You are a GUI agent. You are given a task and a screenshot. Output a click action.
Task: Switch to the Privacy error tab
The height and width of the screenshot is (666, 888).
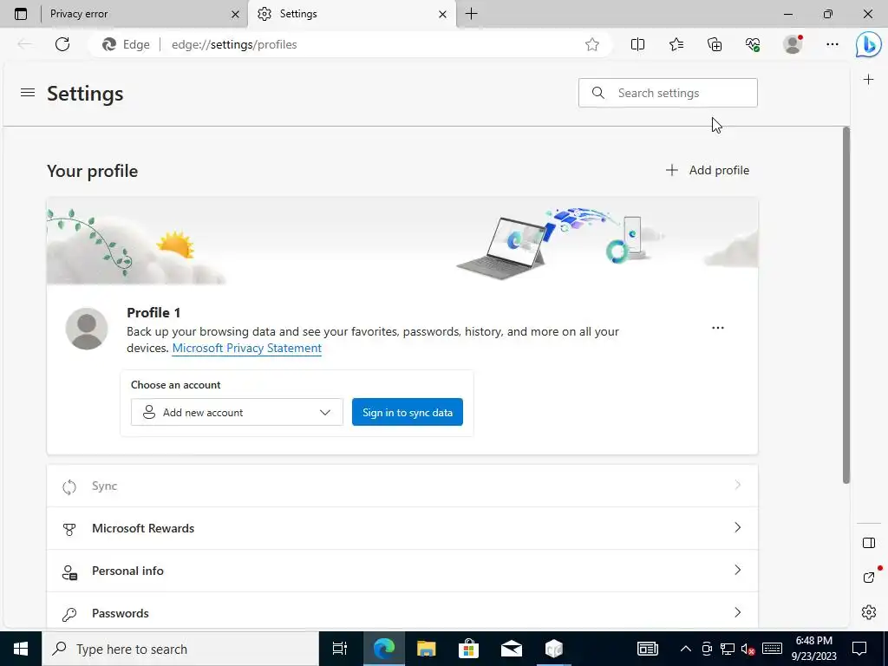coord(136,14)
